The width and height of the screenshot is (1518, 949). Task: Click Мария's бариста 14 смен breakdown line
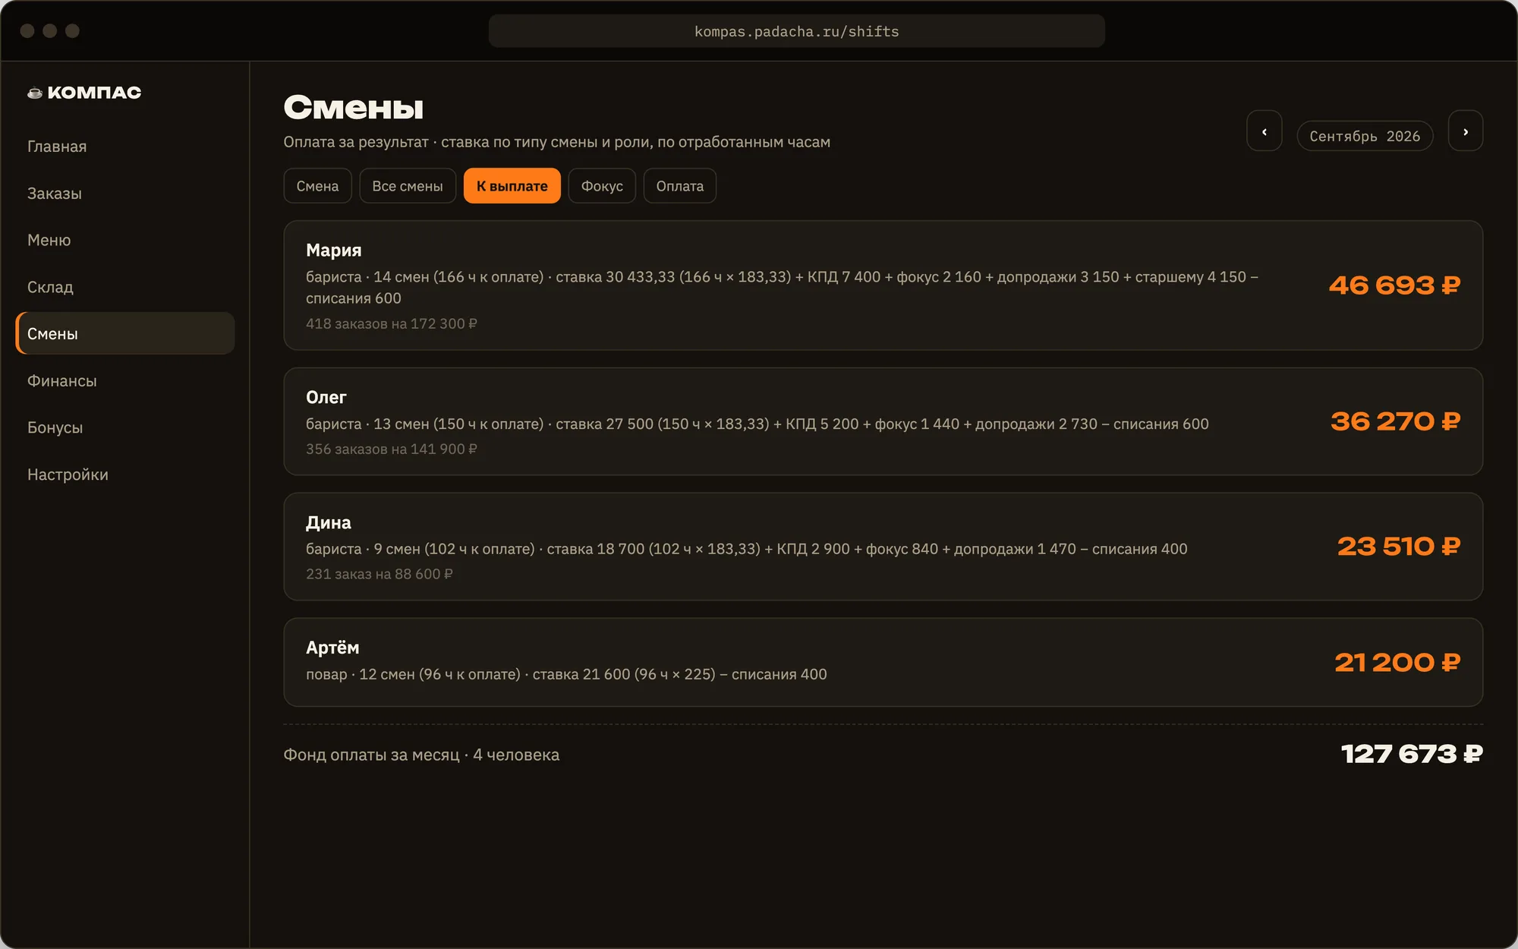click(782, 288)
